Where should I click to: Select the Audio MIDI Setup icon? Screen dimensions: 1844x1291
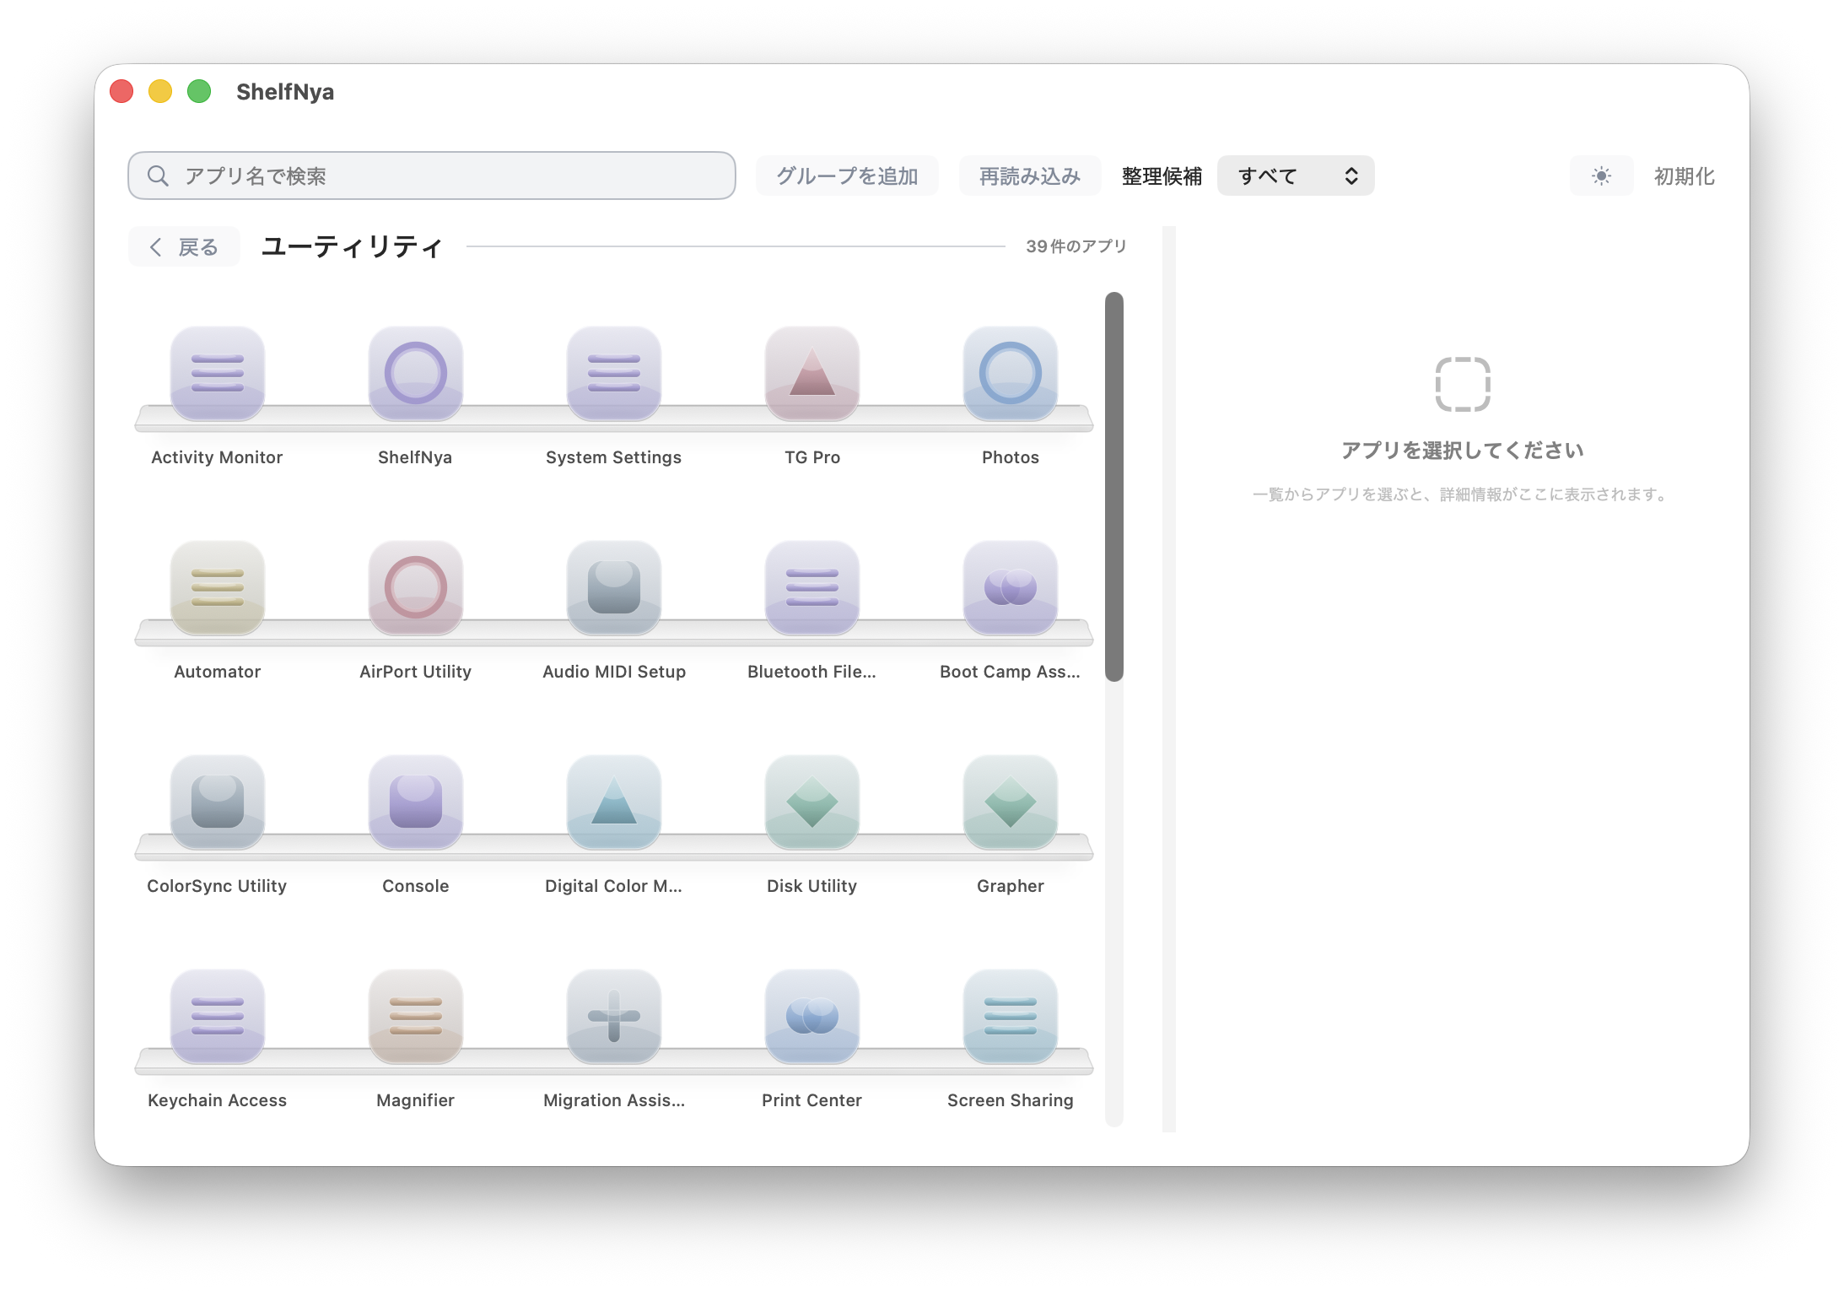click(x=613, y=587)
